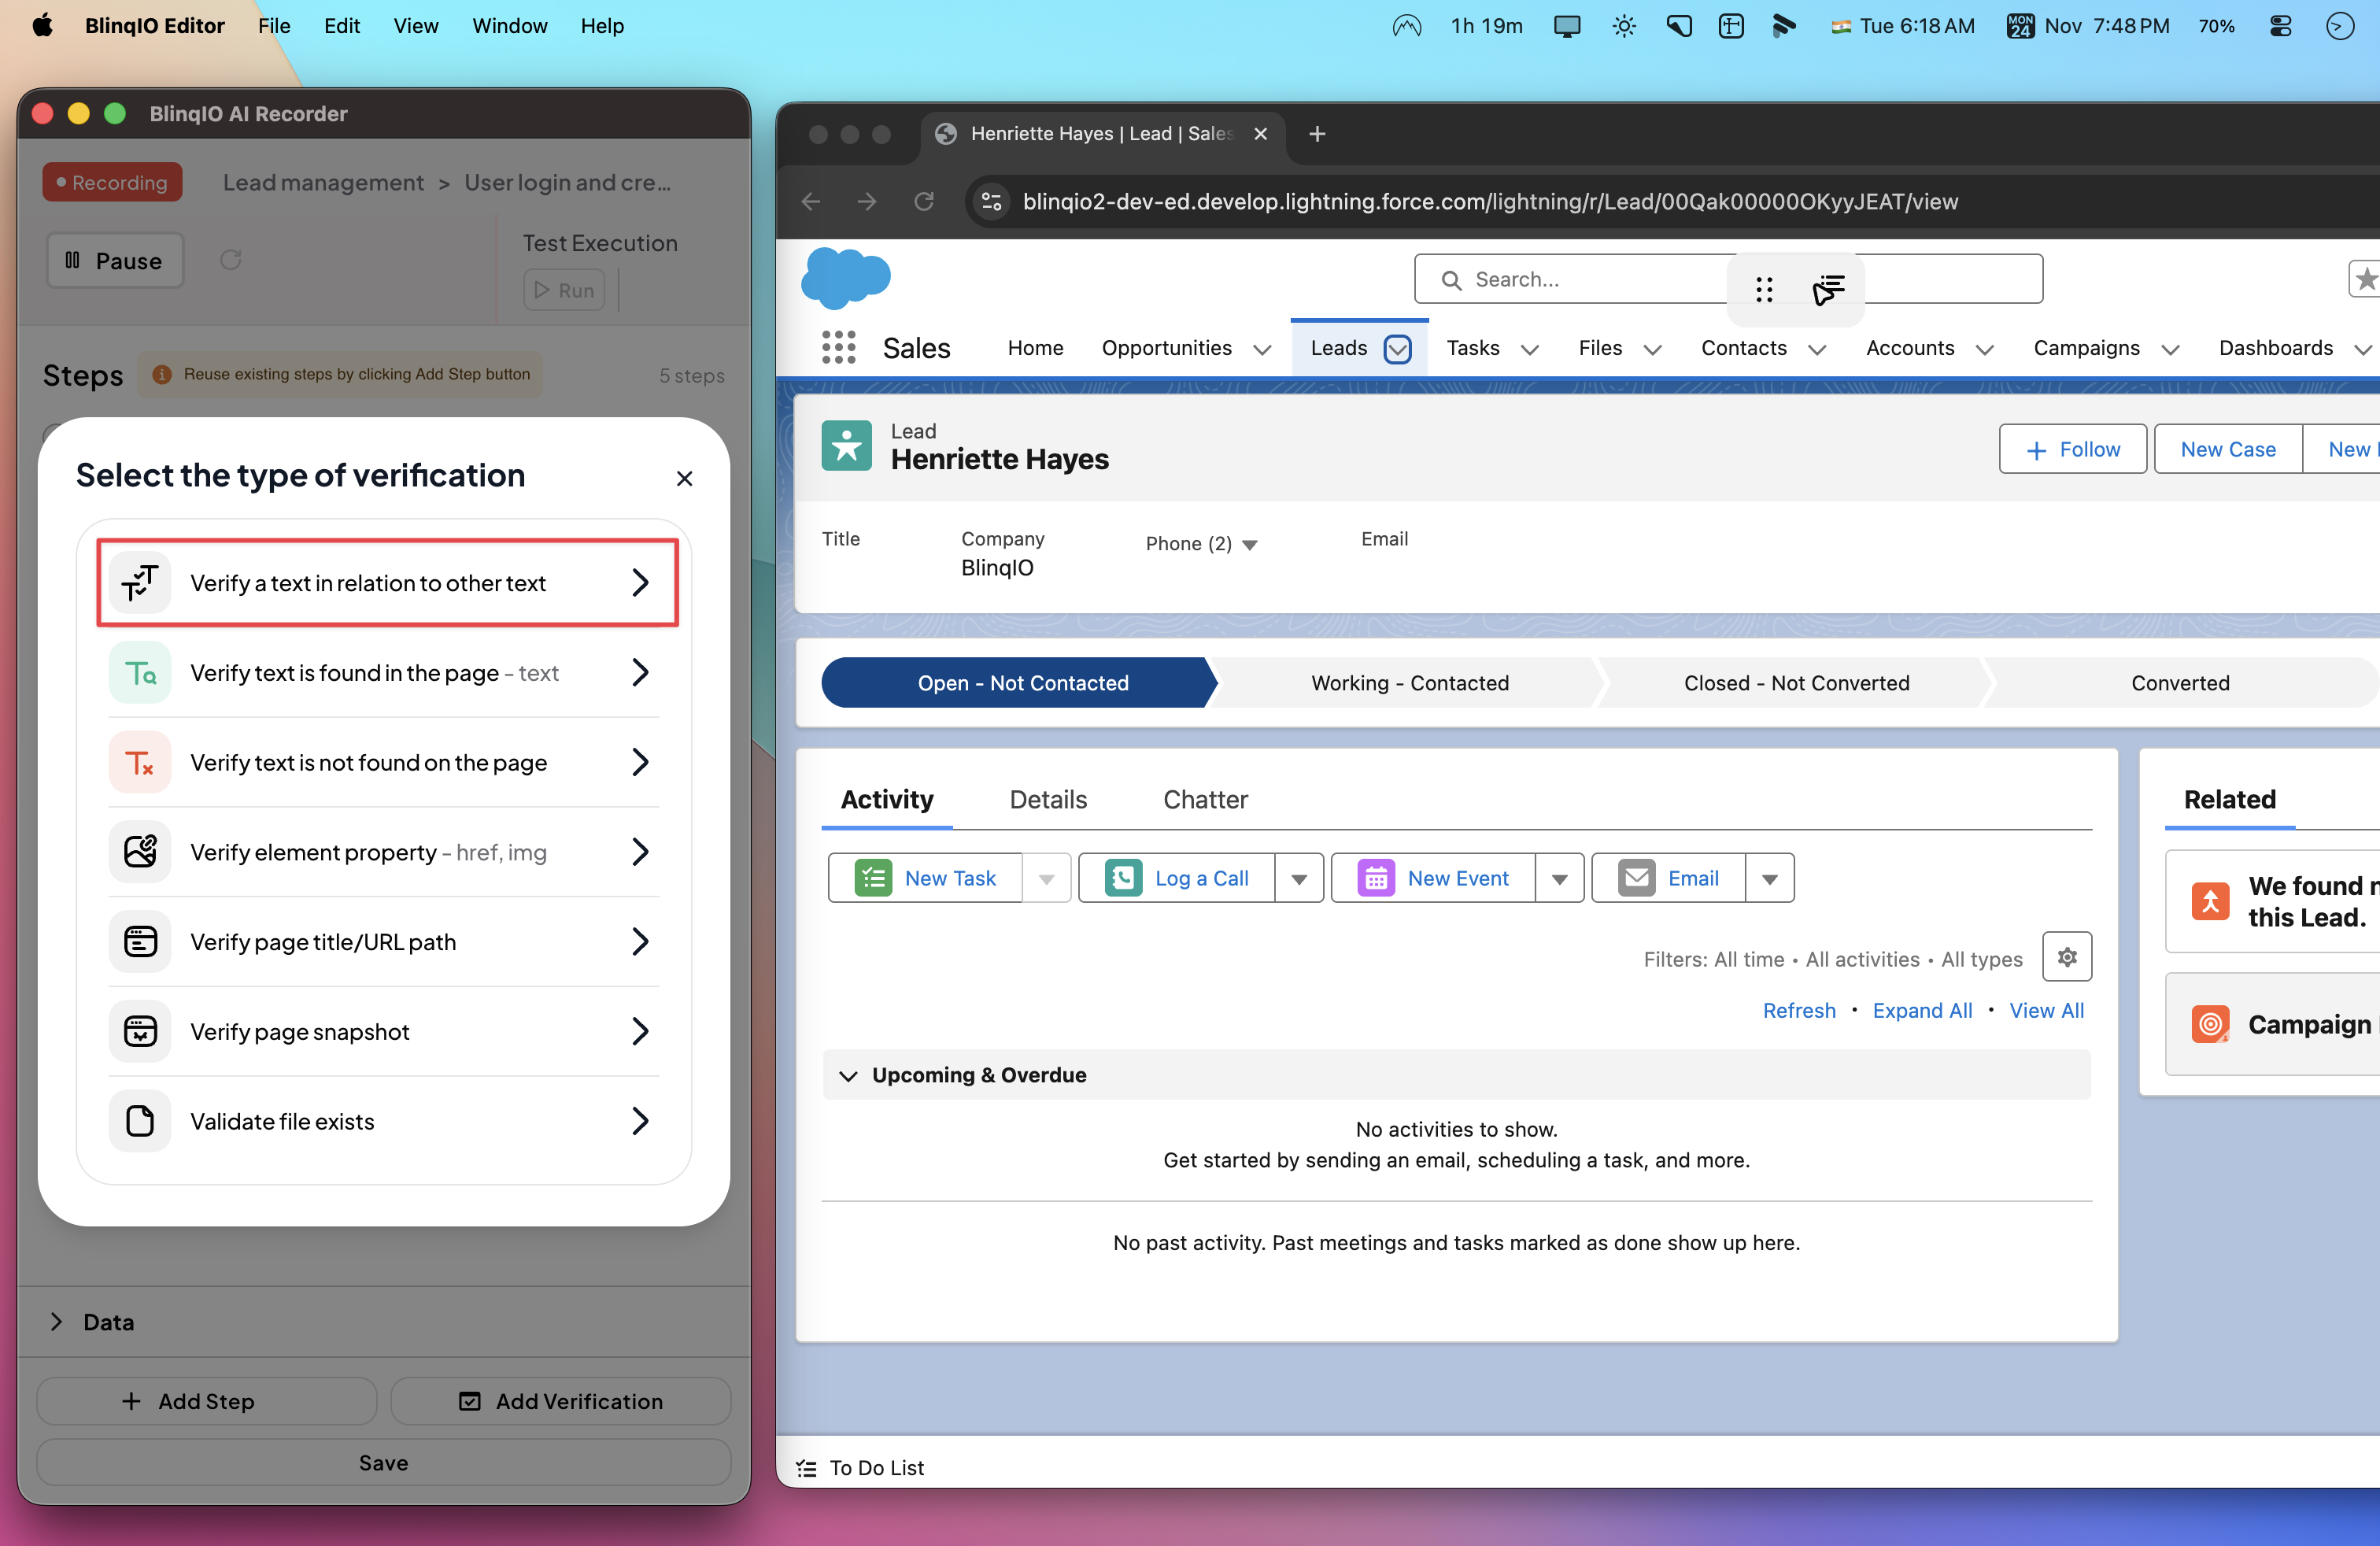
Task: Open the Edit menu in the menu bar
Action: [341, 26]
